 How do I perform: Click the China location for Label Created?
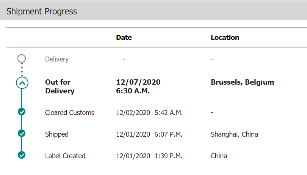(219, 156)
